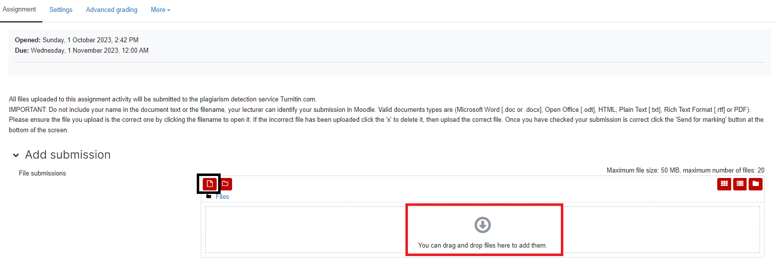The height and width of the screenshot is (264, 776).
Task: Click the Add file icon button
Action: point(210,184)
